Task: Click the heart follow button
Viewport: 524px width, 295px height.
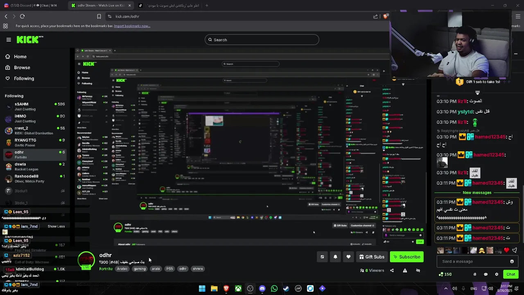Action: [348, 257]
